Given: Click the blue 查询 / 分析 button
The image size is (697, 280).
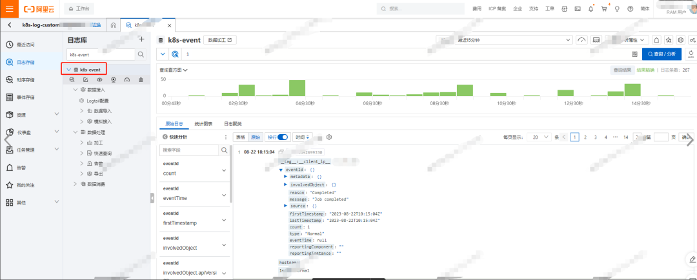Looking at the screenshot, I should [x=662, y=54].
